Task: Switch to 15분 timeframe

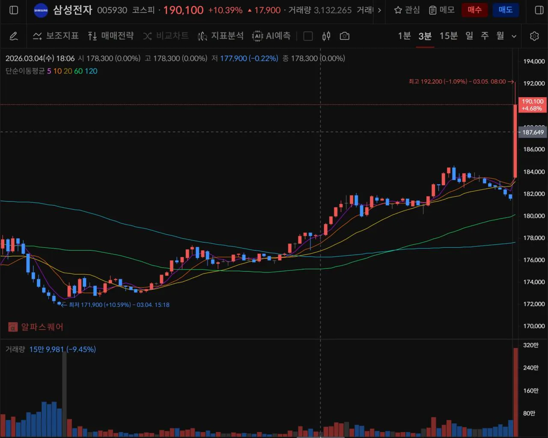Action: tap(448, 36)
